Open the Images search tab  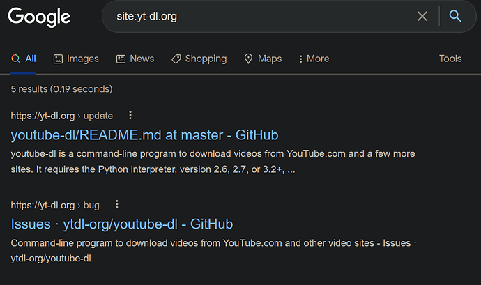click(76, 59)
